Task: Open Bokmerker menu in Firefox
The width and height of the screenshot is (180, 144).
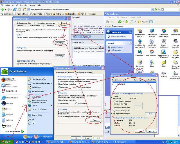Action: [x=24, y=5]
